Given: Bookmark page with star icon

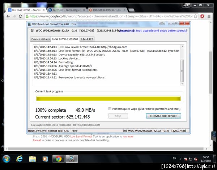Looking at the screenshot, I should (195, 16).
